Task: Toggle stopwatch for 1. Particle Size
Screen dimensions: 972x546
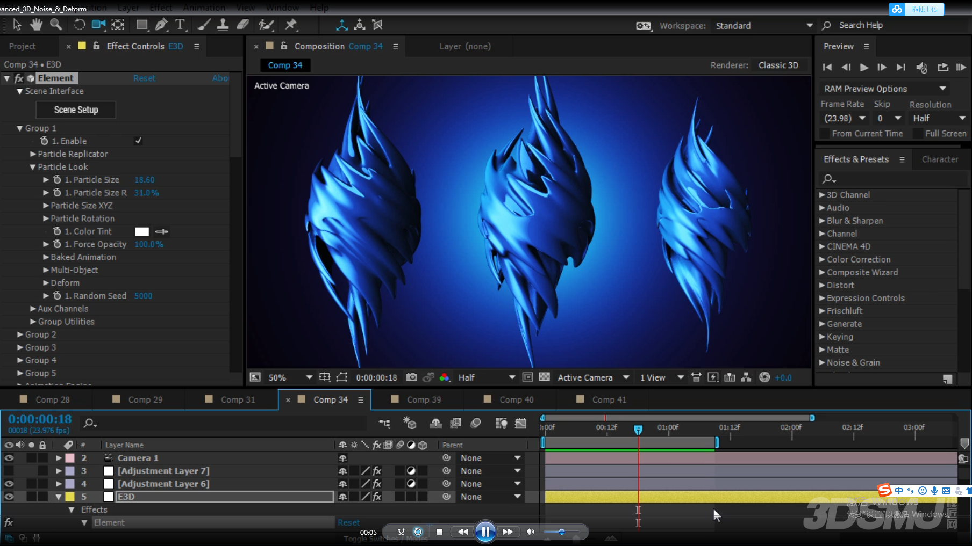Action: [x=57, y=180]
